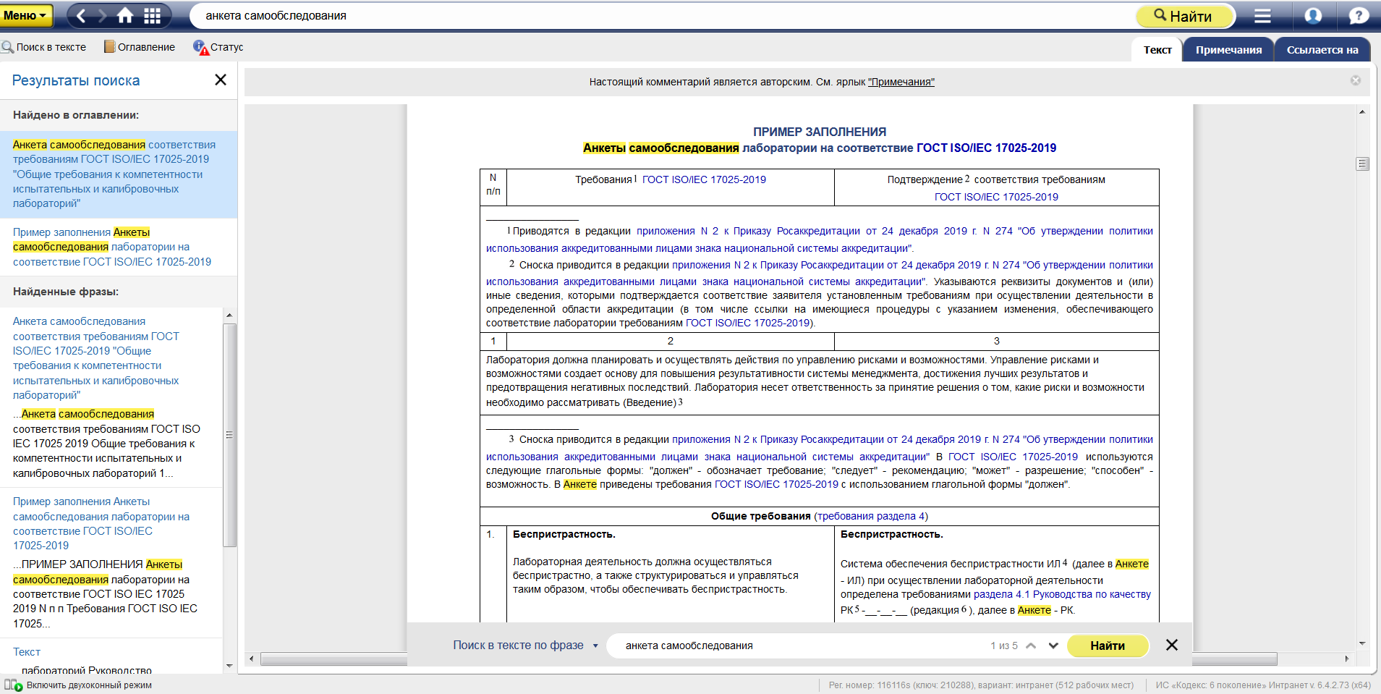
Task: Select contents result Пример заполнения Анкеты
Action: [119, 247]
